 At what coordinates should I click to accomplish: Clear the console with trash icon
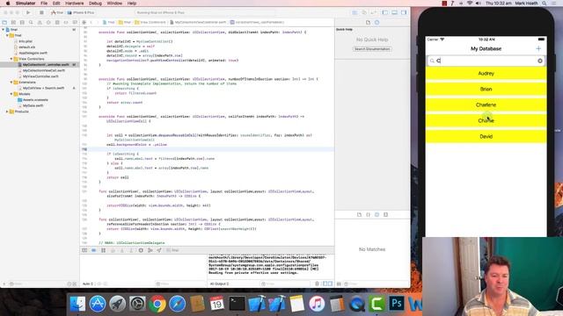pos(317,284)
